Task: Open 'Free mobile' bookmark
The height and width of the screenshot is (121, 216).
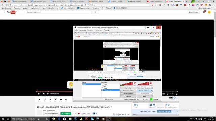Action: click(x=67, y=8)
